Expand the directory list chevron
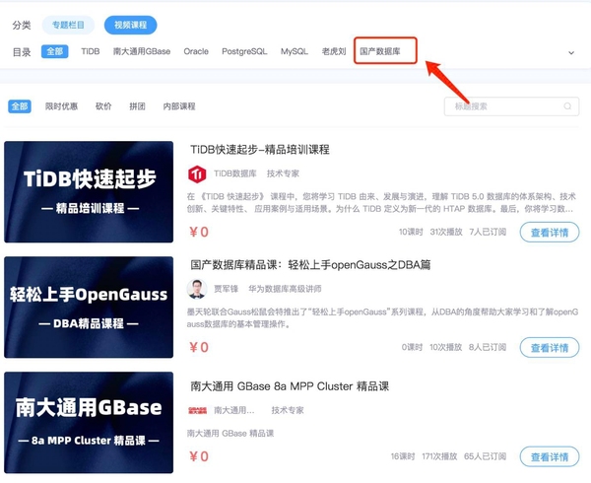 (x=571, y=53)
